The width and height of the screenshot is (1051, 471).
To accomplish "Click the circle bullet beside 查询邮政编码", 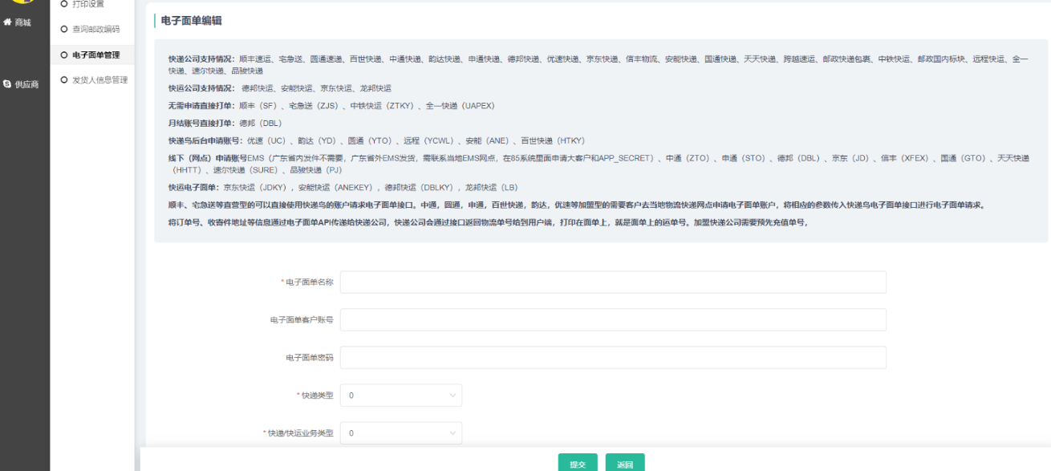I will pyautogui.click(x=63, y=30).
